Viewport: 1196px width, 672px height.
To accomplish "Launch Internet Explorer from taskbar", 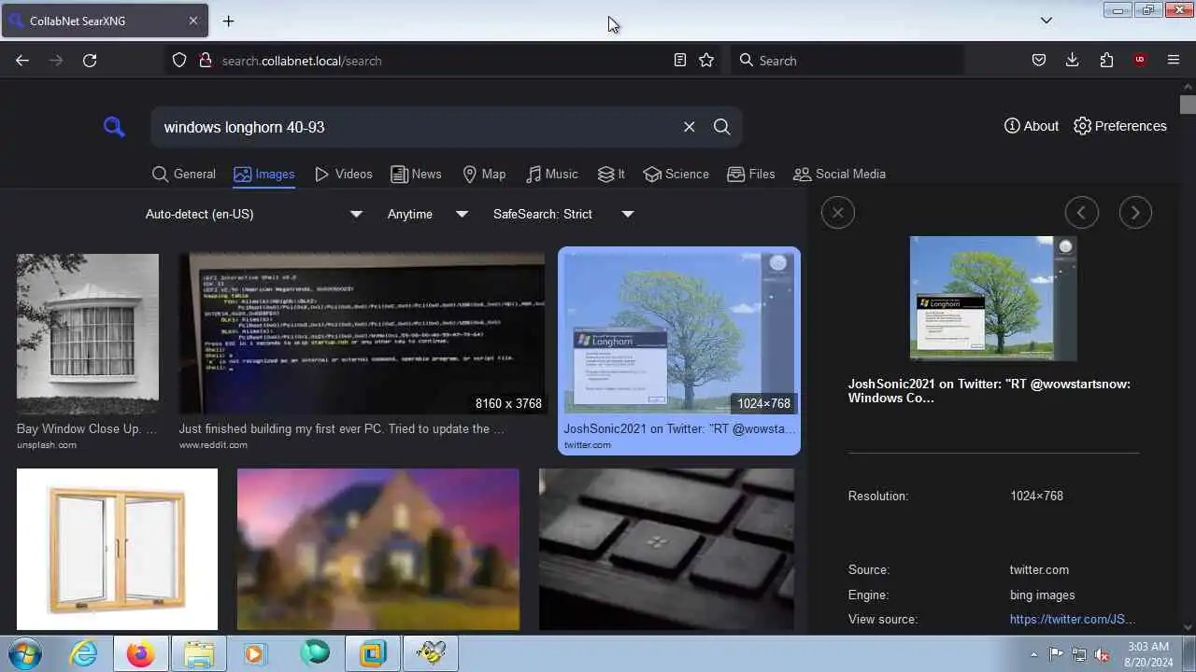I will tap(83, 653).
